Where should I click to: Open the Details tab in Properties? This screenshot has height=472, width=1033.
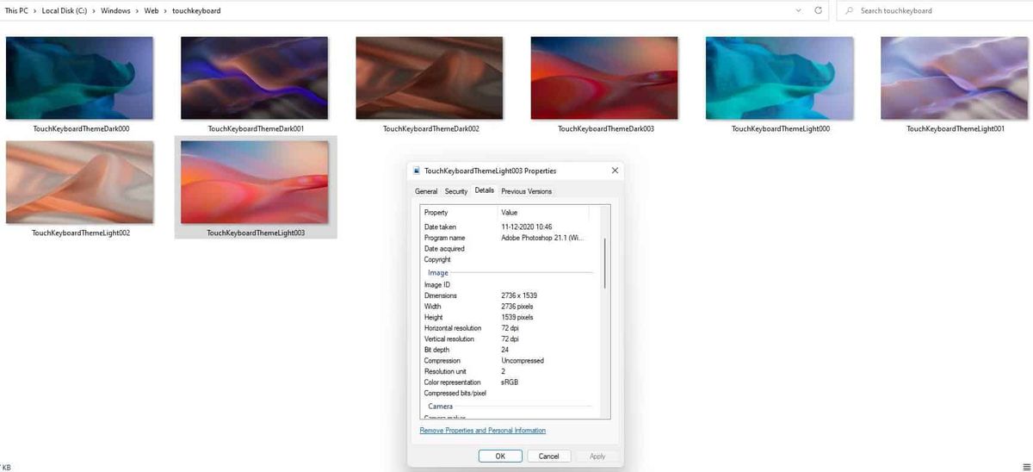pyautogui.click(x=485, y=190)
